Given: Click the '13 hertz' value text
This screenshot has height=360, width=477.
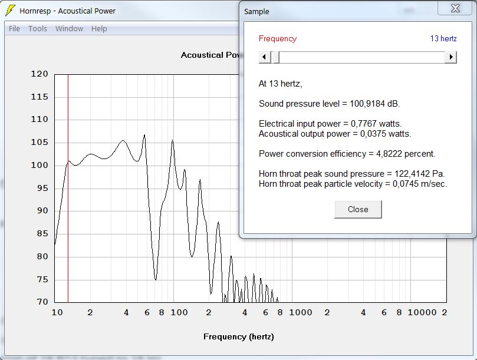Looking at the screenshot, I should [x=443, y=39].
